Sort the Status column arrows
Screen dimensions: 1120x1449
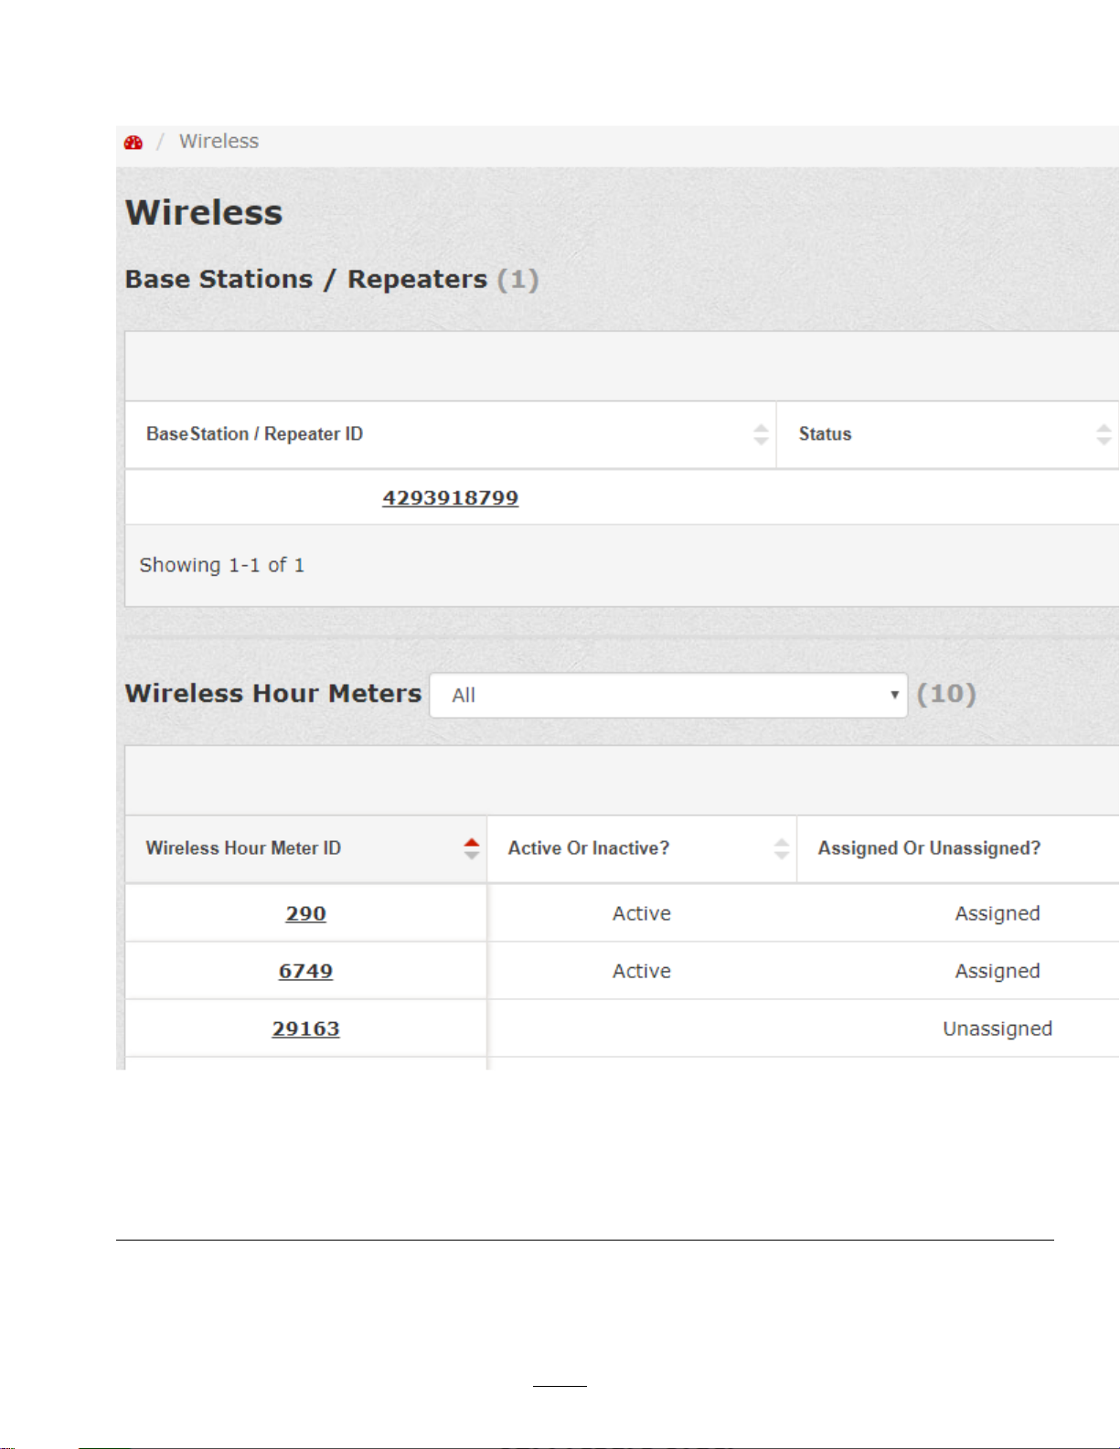pyautogui.click(x=1104, y=434)
